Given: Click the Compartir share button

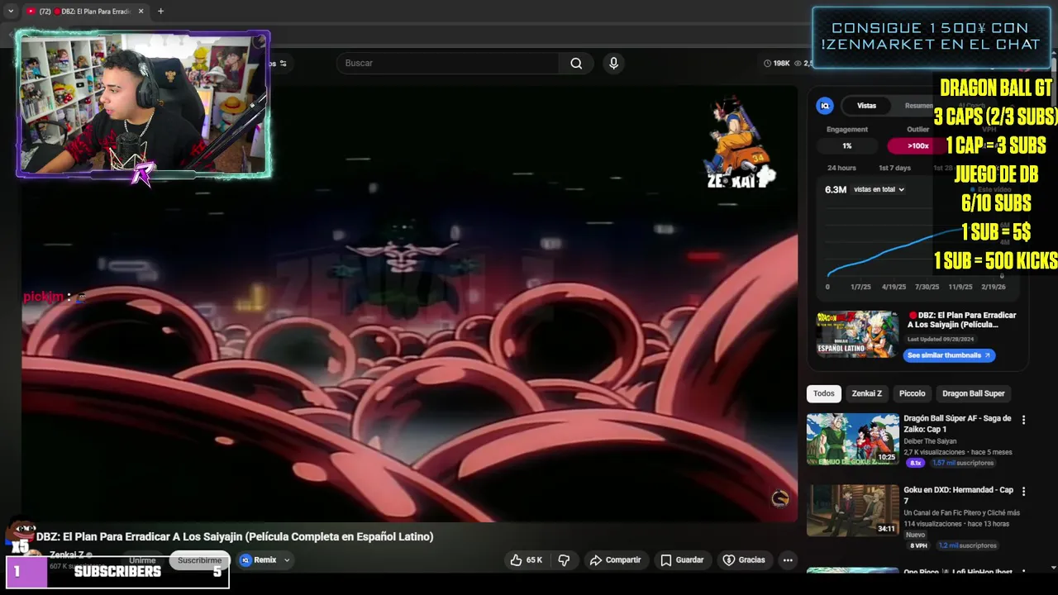Looking at the screenshot, I should coord(615,559).
